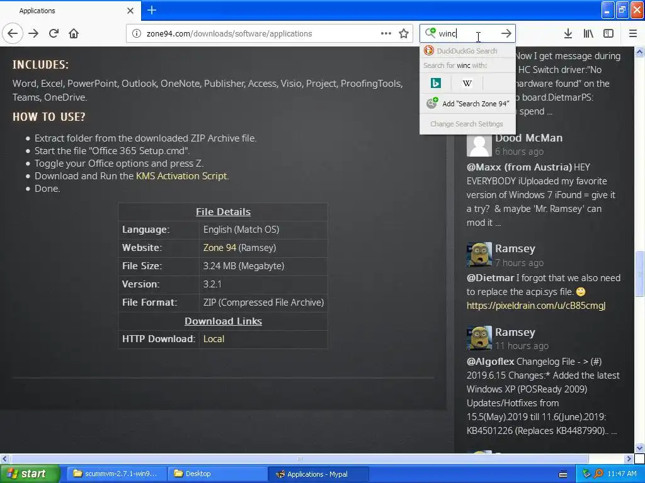The width and height of the screenshot is (645, 483).
Task: Click the vertical scrollbar thumb
Action: 639,273
